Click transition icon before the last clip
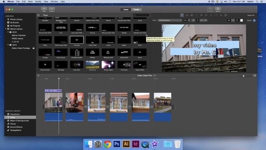 coord(152,107)
